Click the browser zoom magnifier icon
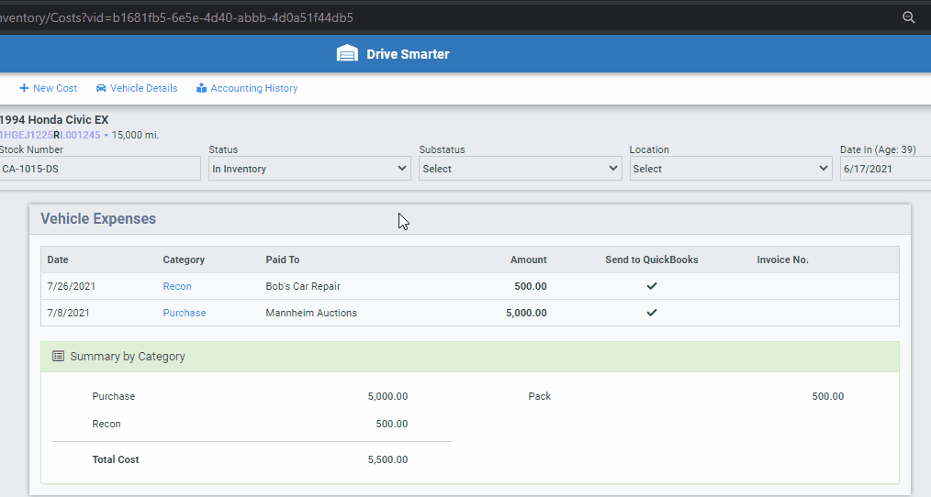Viewport: 931px width, 497px height. point(908,17)
